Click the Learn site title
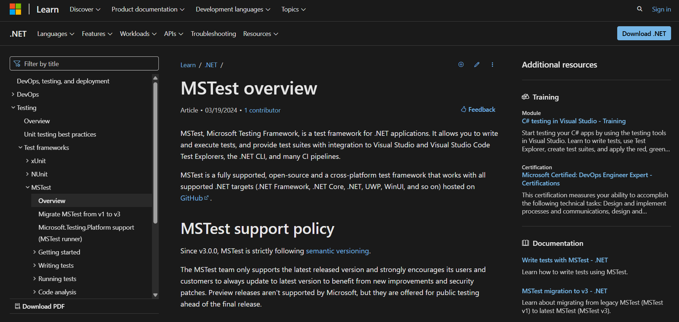 [47, 10]
